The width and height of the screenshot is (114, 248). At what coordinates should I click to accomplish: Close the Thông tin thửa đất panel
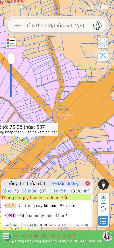pyautogui.click(x=88, y=183)
